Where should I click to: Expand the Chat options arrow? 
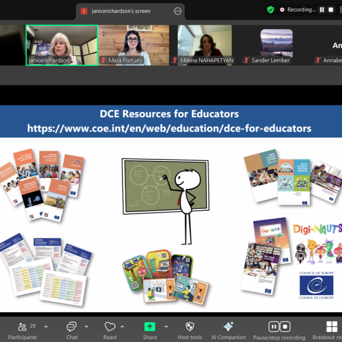point(87,326)
